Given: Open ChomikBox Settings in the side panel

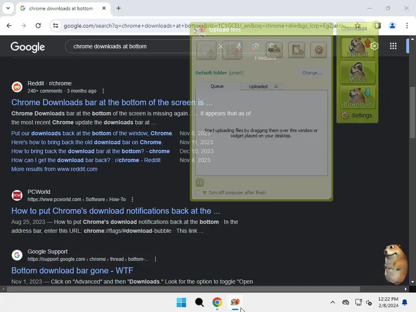Looking at the screenshot, I should [x=357, y=115].
